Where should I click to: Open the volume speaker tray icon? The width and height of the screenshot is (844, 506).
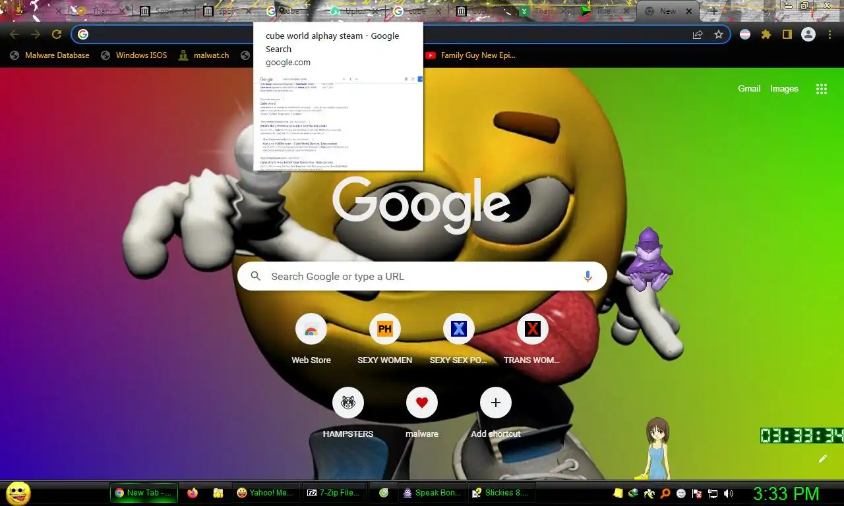[x=728, y=493]
